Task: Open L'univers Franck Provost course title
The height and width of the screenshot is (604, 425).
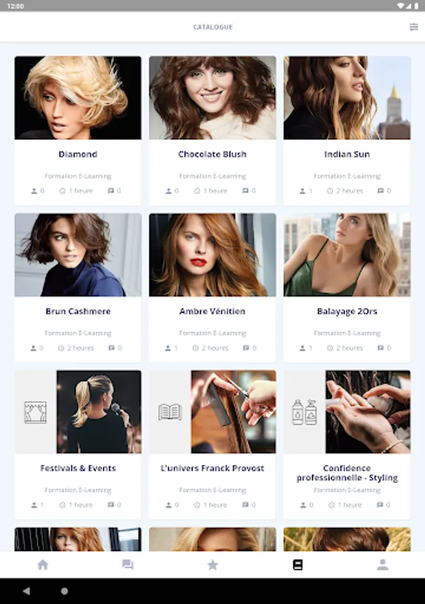Action: click(212, 468)
